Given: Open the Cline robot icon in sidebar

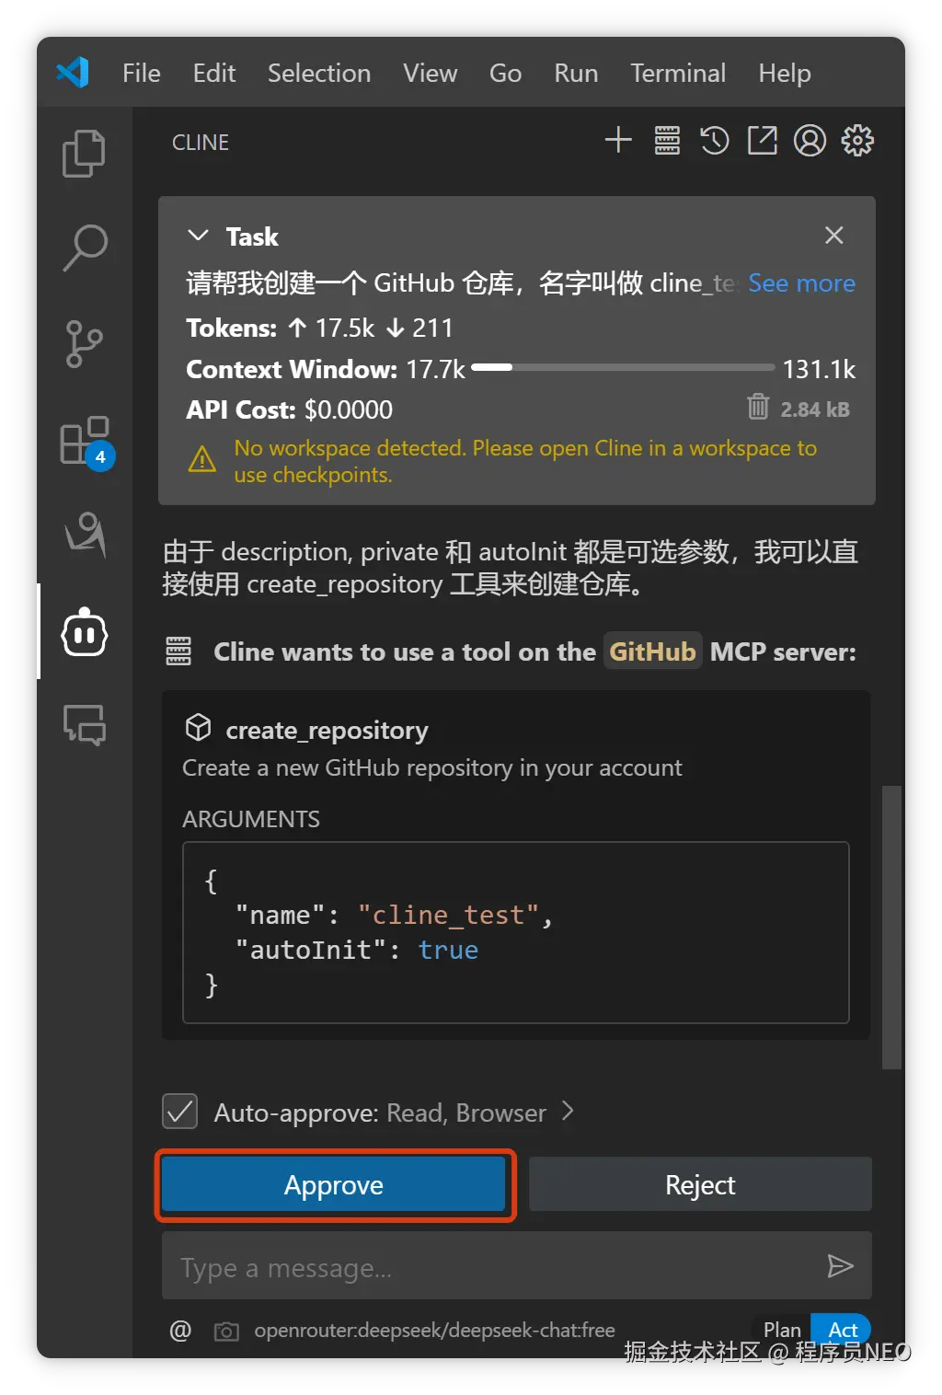Looking at the screenshot, I should pyautogui.click(x=85, y=633).
